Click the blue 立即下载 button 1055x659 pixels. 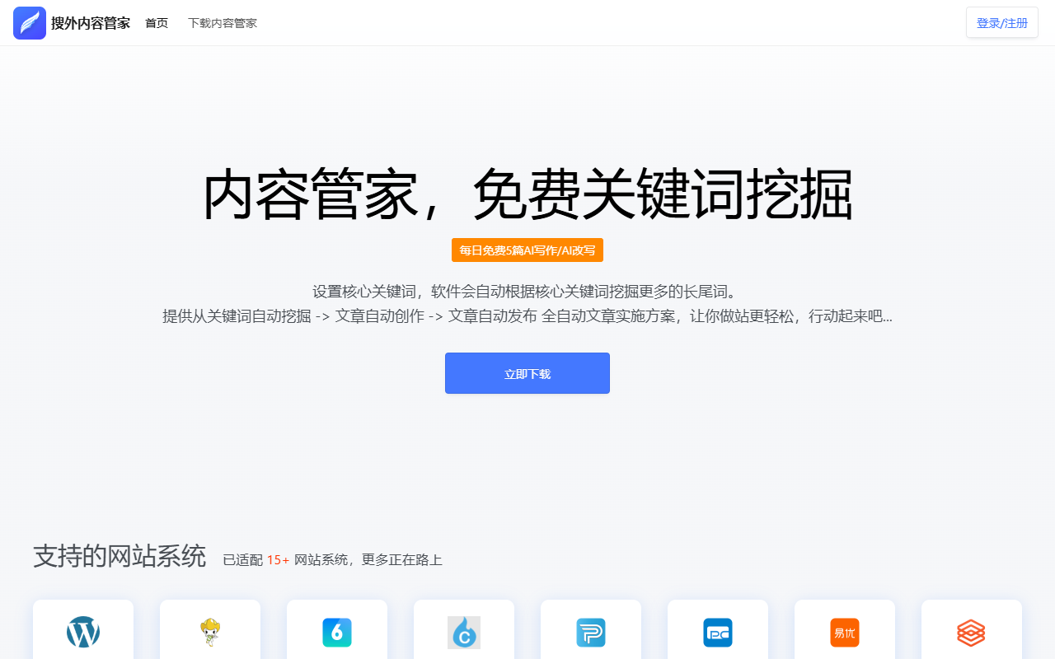tap(527, 373)
